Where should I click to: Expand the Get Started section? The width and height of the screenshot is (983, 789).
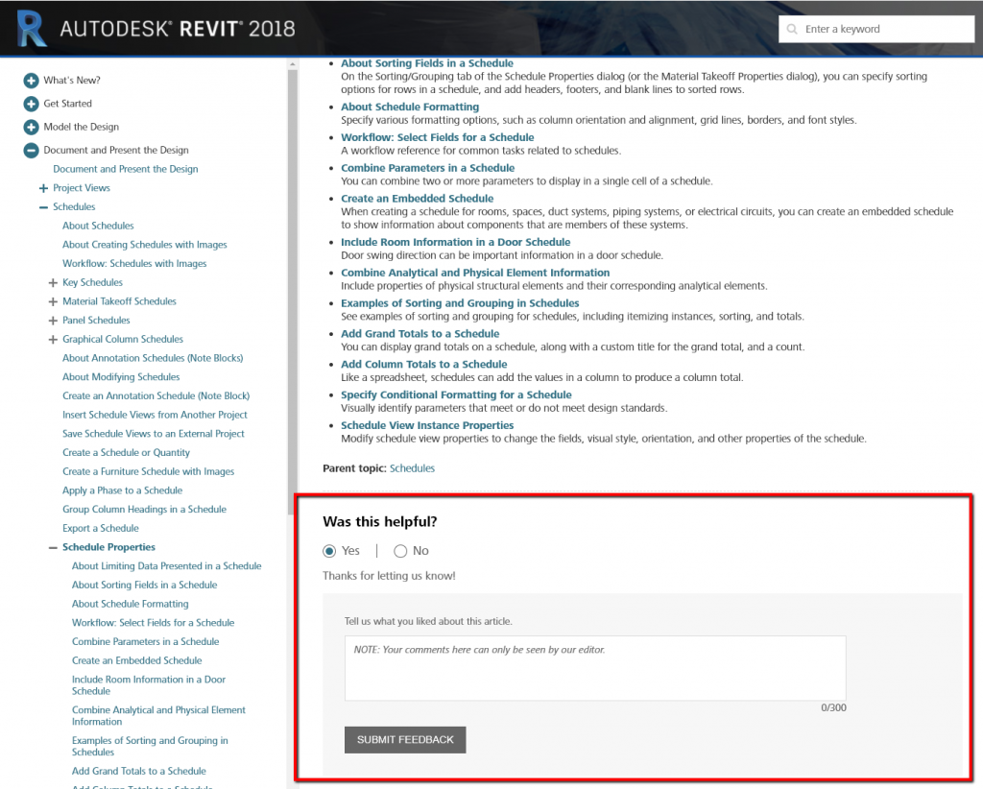(x=31, y=104)
